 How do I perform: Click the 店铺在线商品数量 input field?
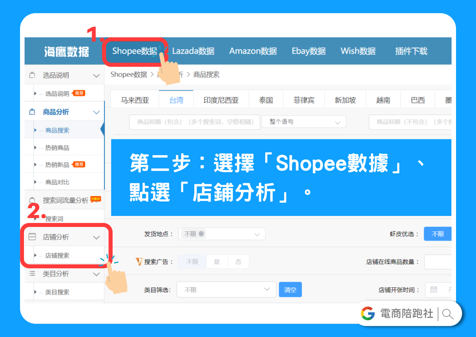coord(438,262)
